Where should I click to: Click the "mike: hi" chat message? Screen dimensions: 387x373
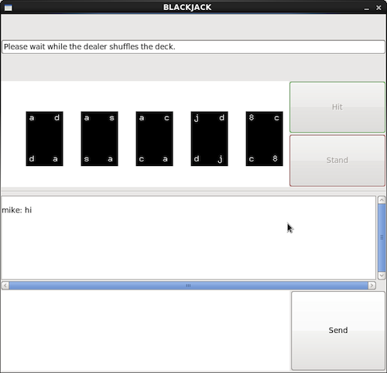click(x=17, y=210)
